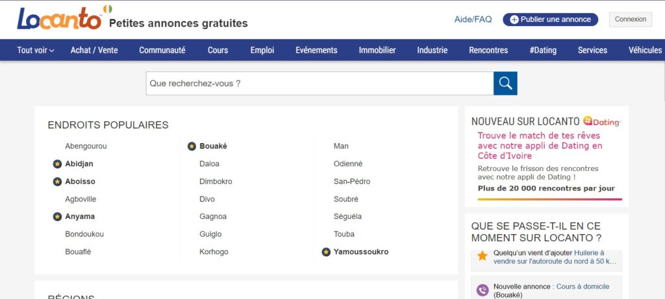Open the Huilerie à vendre listing link
The width and height of the screenshot is (665, 299).
555,257
